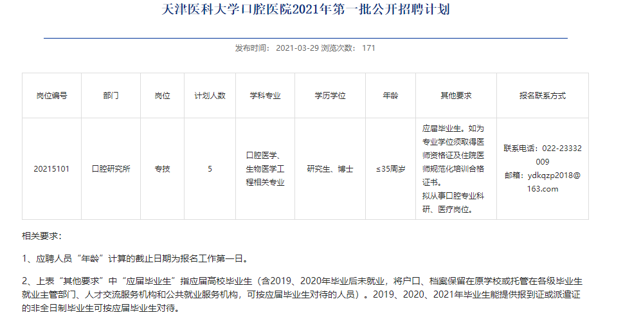Click the 专技 position cell
The image size is (623, 324).
(x=162, y=169)
